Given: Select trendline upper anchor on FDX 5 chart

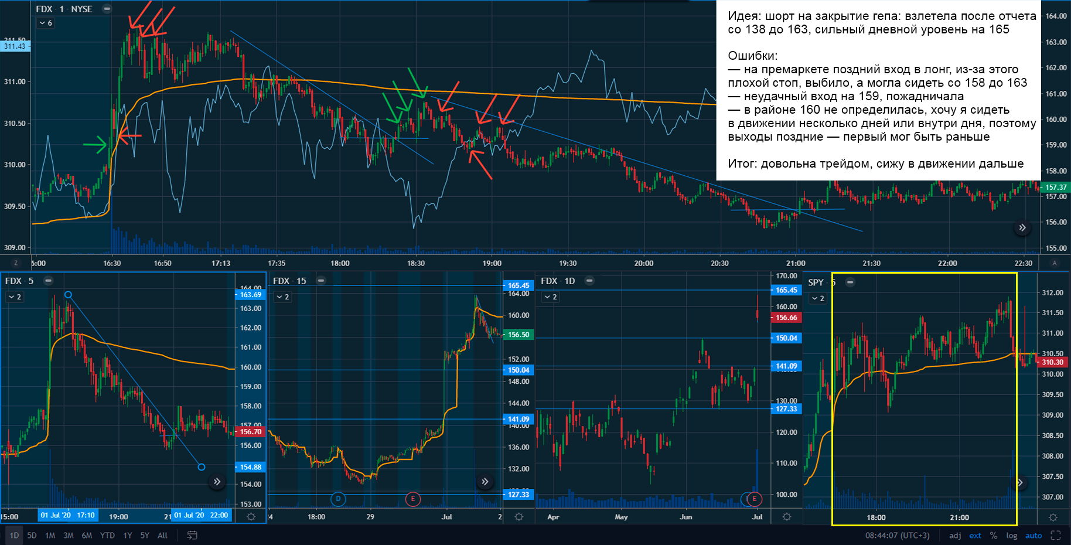Looking at the screenshot, I should pyautogui.click(x=68, y=295).
